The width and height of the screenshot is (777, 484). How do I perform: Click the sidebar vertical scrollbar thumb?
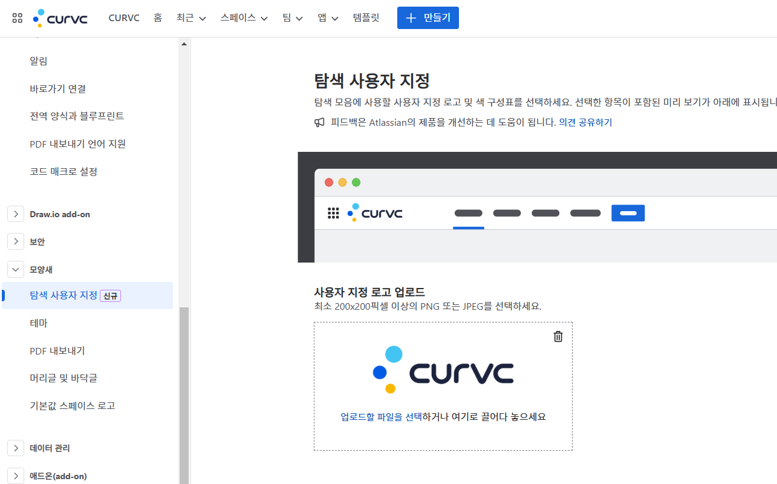click(184, 395)
